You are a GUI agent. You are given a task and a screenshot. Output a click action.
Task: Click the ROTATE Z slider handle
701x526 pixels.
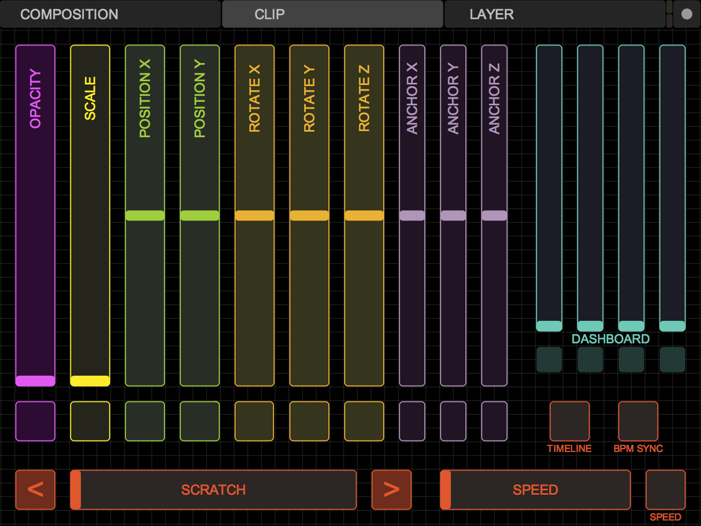click(x=364, y=216)
